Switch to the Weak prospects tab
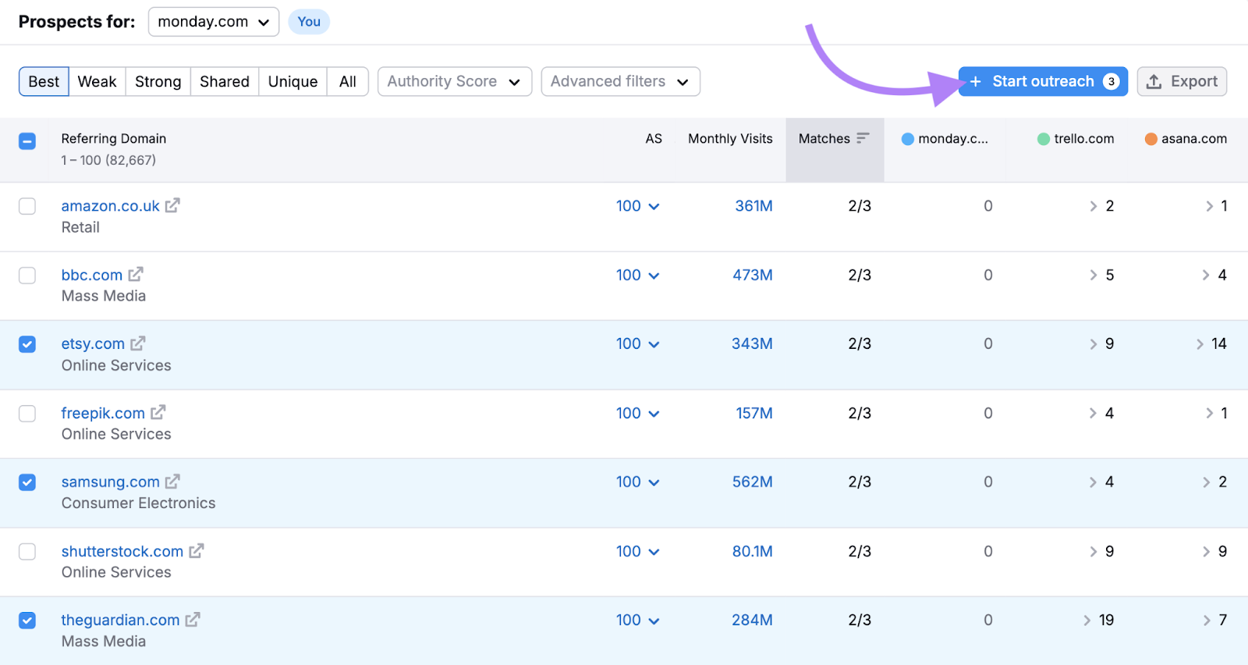This screenshot has height=665, width=1248. [97, 81]
